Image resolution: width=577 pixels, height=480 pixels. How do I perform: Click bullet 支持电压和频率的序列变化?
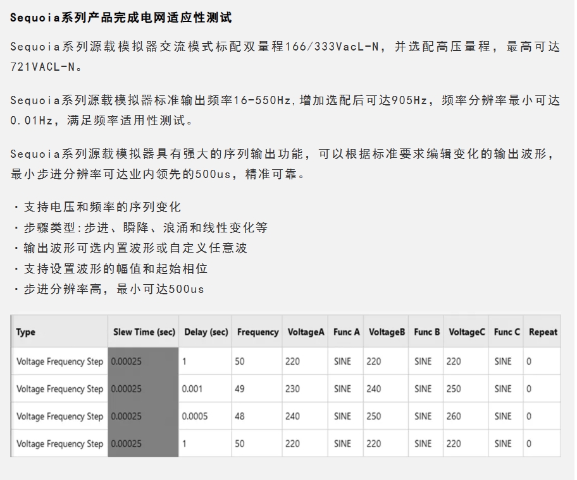(97, 207)
